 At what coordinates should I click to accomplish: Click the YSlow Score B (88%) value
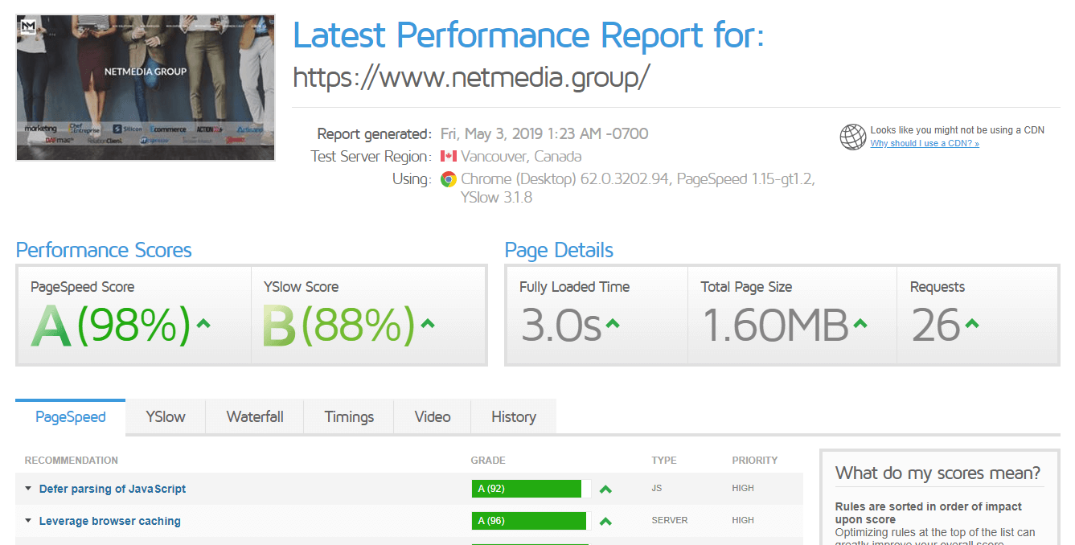tap(339, 326)
